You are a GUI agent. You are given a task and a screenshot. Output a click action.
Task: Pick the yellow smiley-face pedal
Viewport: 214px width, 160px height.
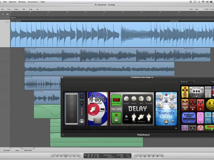coord(210,105)
